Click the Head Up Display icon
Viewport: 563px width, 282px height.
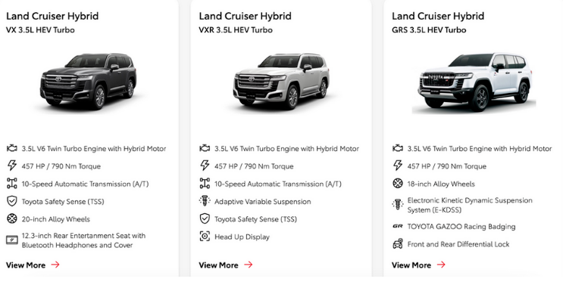(x=205, y=236)
